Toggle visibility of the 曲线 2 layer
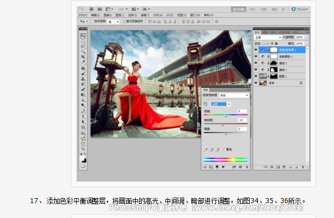 256,63
